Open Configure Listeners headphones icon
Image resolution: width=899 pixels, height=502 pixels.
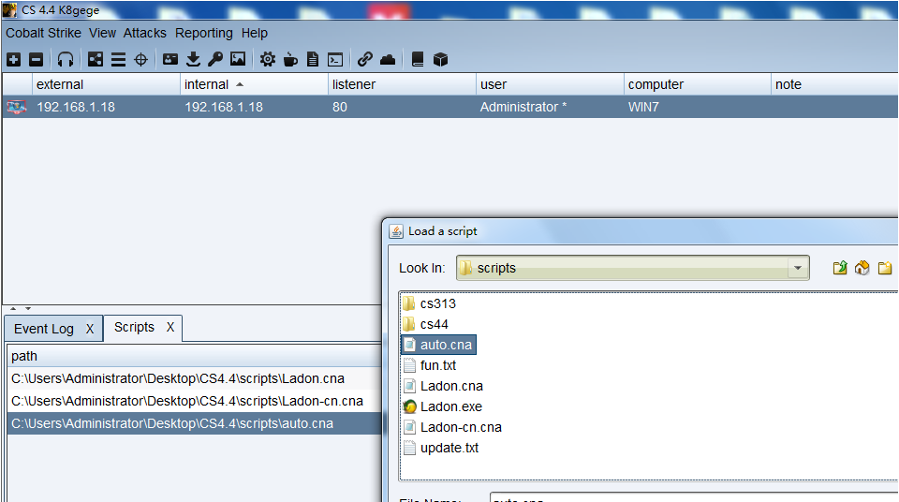tap(66, 59)
